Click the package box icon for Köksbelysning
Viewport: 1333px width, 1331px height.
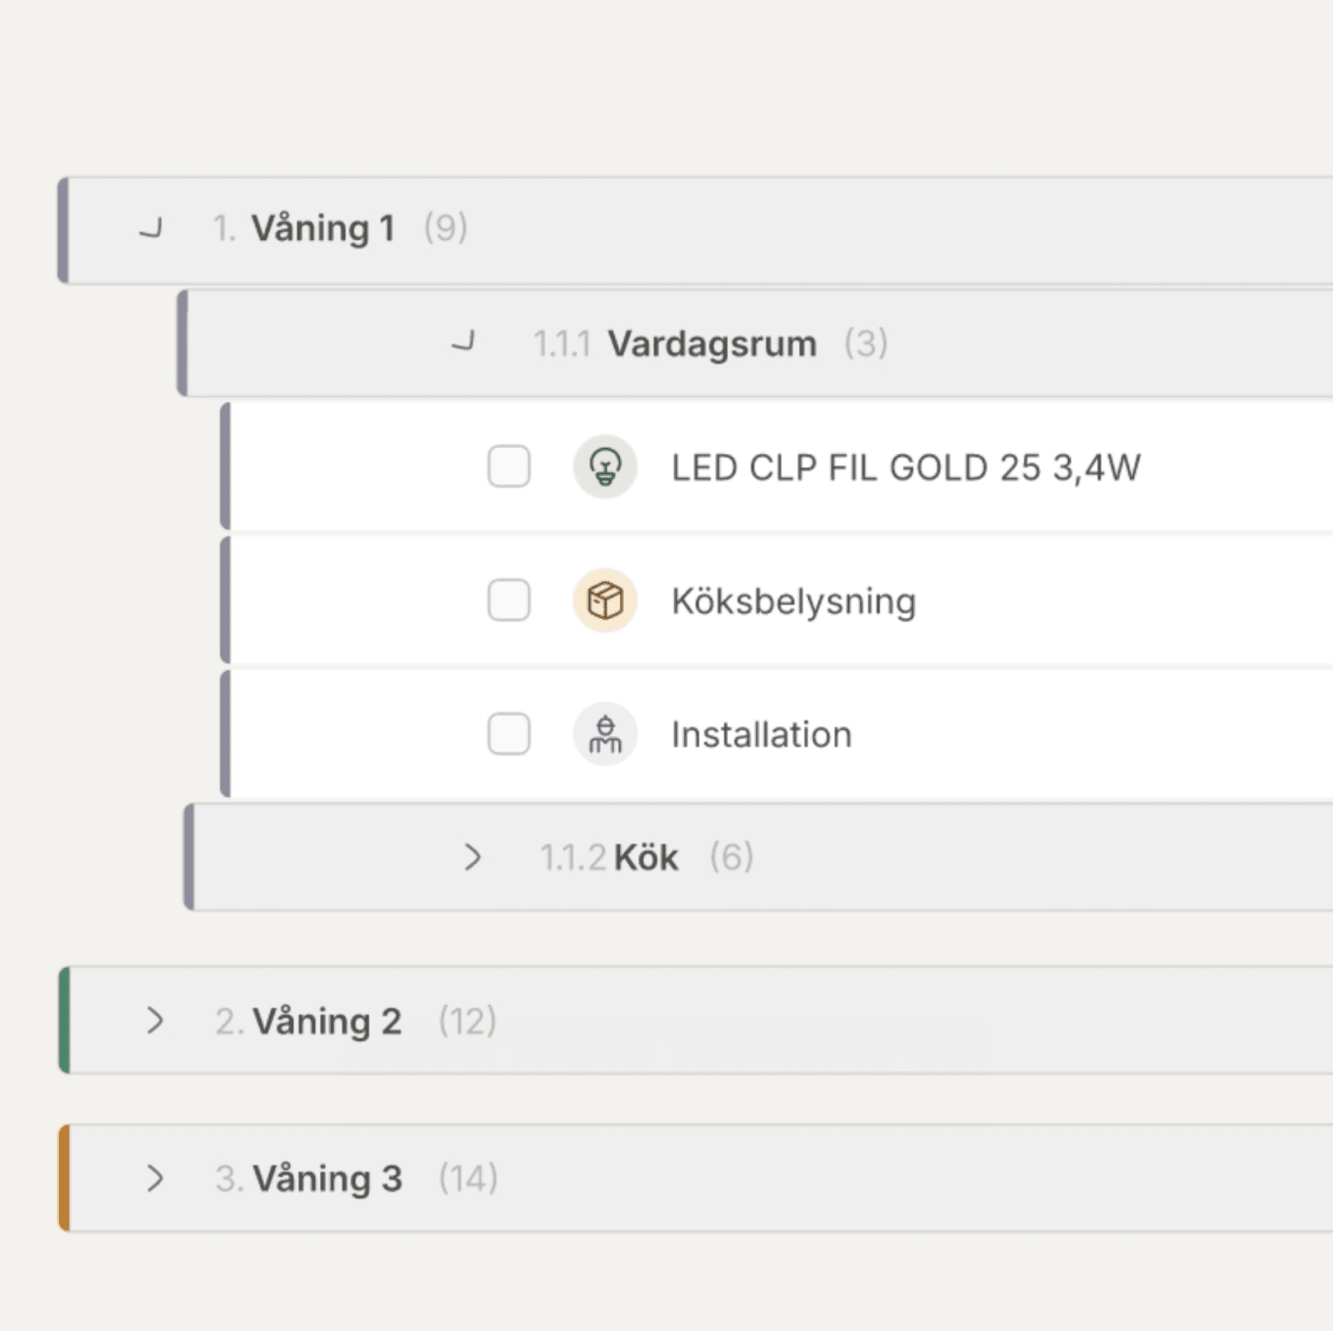point(605,601)
